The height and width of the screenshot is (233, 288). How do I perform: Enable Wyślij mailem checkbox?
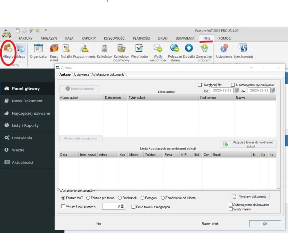coord(231,209)
